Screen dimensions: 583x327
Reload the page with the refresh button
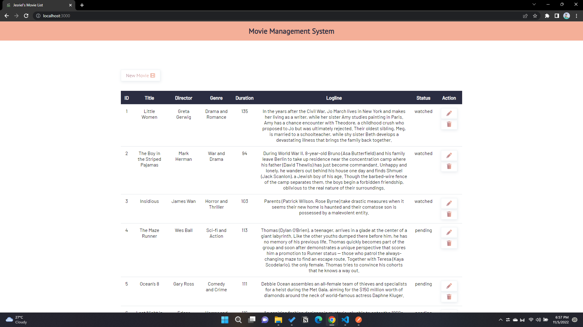coord(26,16)
